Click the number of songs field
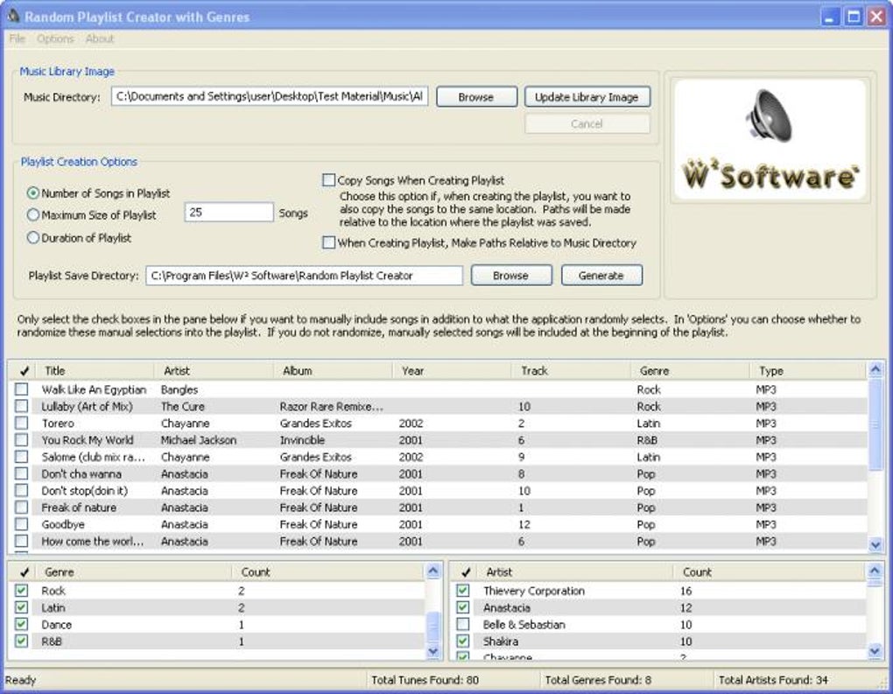This screenshot has width=893, height=694. (229, 213)
